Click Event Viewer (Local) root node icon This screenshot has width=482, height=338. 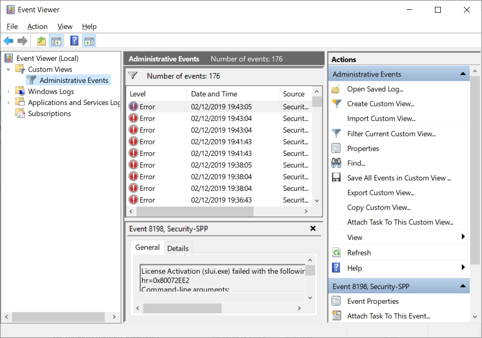coord(9,58)
